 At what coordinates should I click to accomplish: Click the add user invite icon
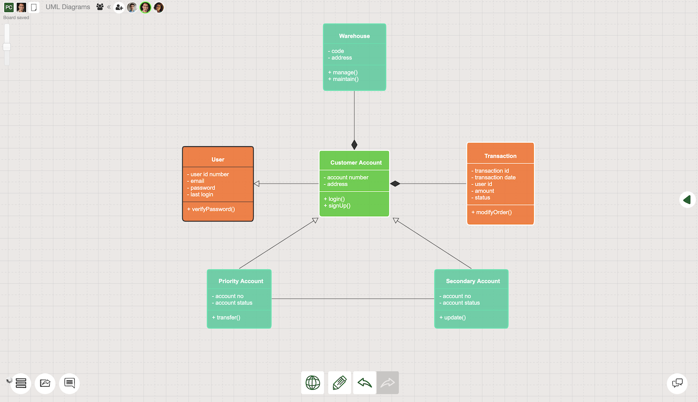119,7
